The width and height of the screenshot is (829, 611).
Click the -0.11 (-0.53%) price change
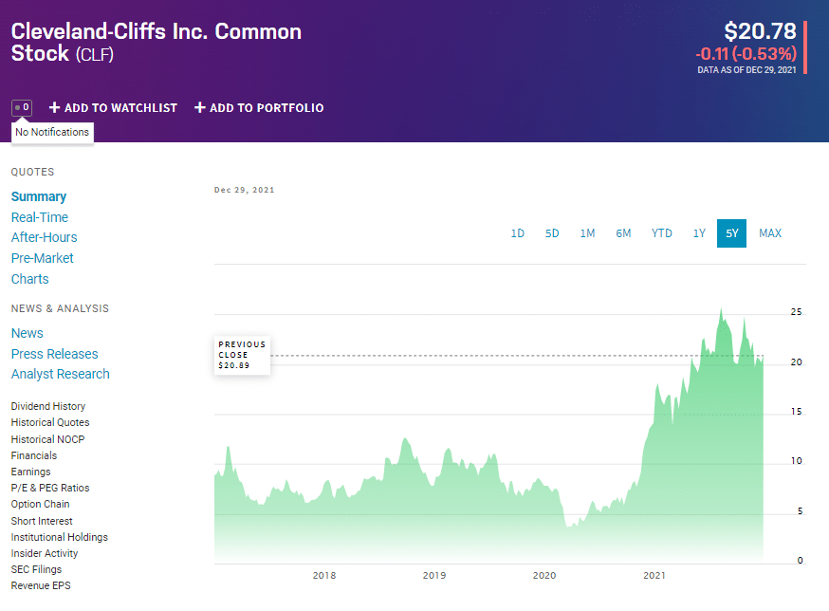pyautogui.click(x=746, y=53)
